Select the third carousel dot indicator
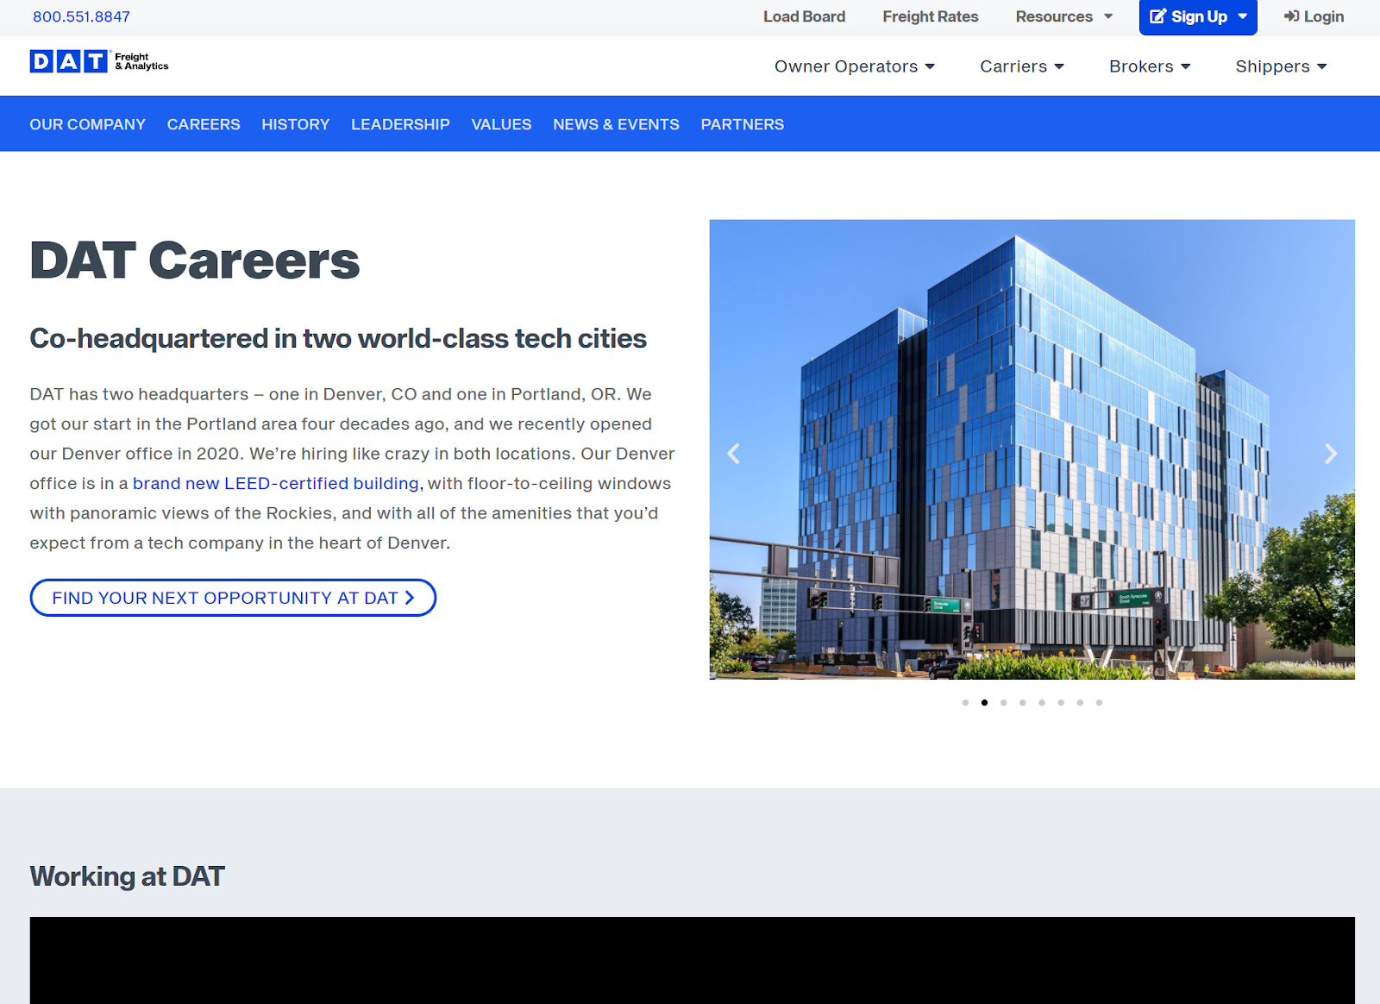This screenshot has height=1004, width=1380. tap(1003, 703)
